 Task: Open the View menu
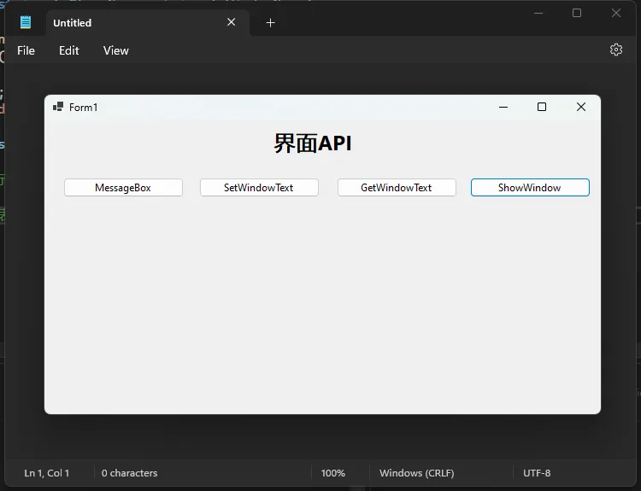pos(115,50)
